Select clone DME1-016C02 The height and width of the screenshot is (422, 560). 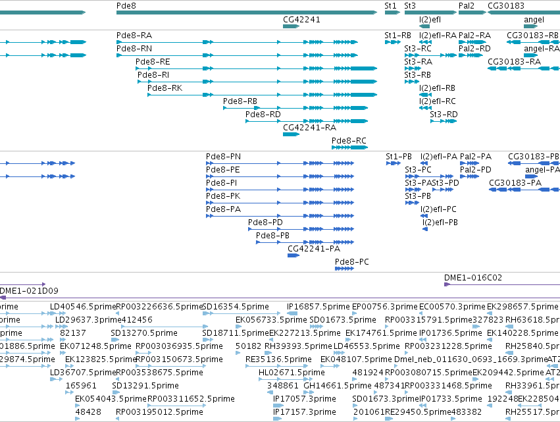[502, 284]
